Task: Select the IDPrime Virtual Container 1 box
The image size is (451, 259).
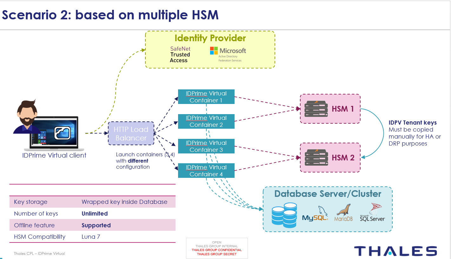Action: tap(206, 97)
